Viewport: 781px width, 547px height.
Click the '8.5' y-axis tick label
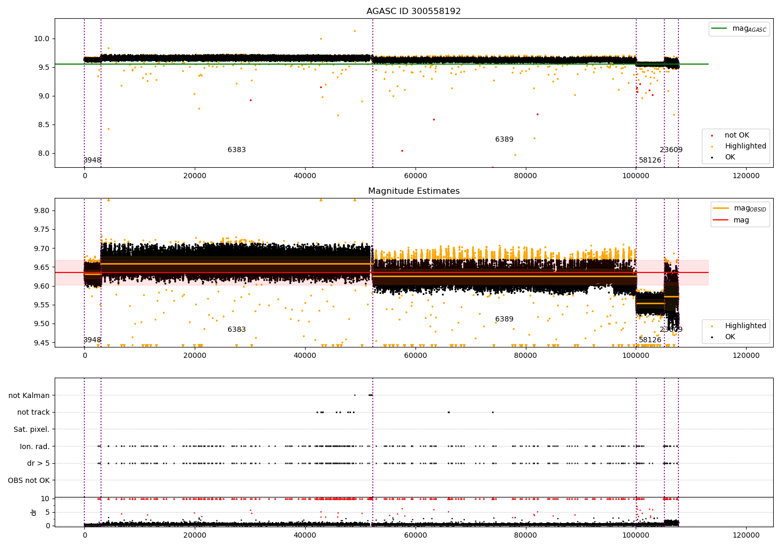point(44,125)
